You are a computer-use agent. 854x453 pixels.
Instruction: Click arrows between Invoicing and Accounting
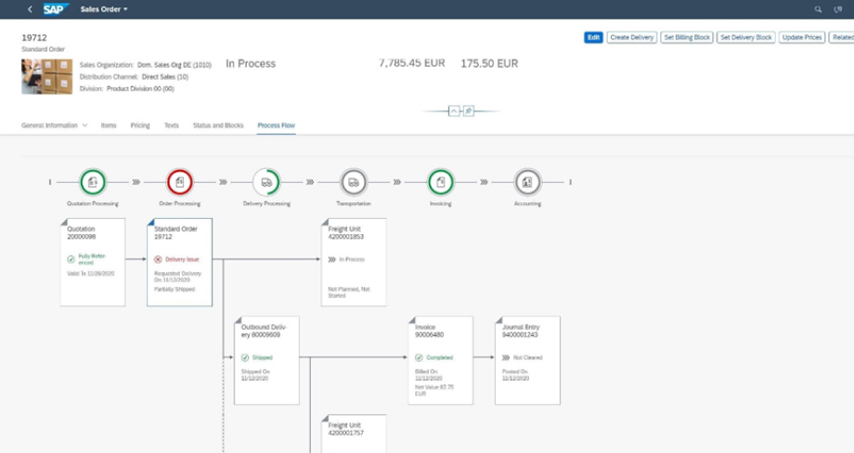[x=484, y=182]
